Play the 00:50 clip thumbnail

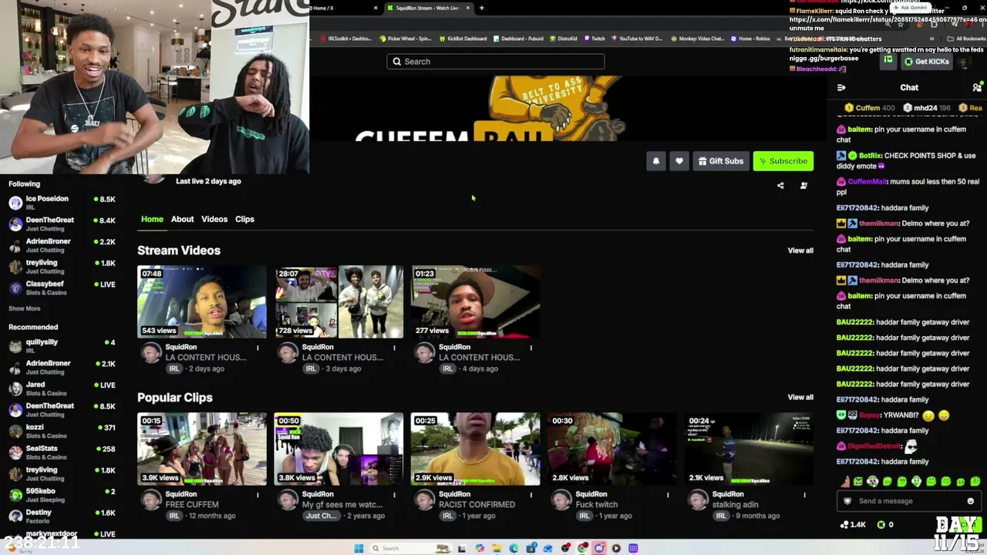(x=339, y=449)
